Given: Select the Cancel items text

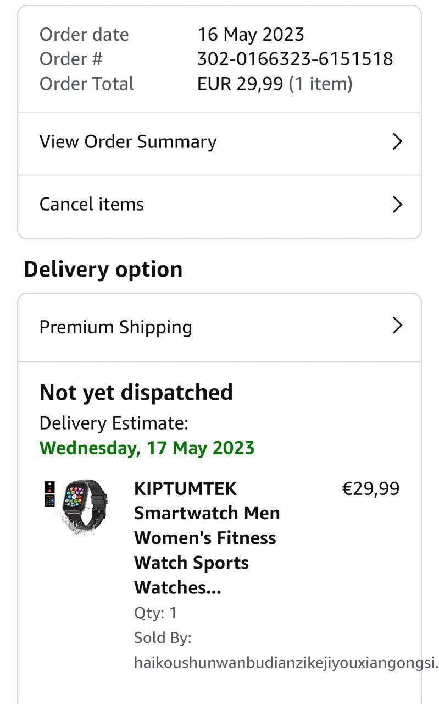Looking at the screenshot, I should point(92,205).
